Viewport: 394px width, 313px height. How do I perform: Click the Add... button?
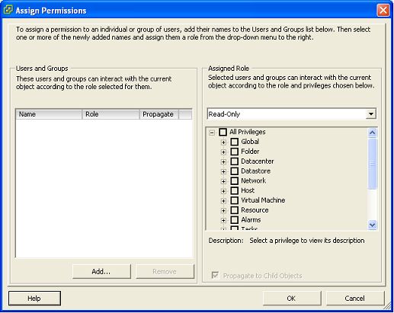[x=101, y=272]
